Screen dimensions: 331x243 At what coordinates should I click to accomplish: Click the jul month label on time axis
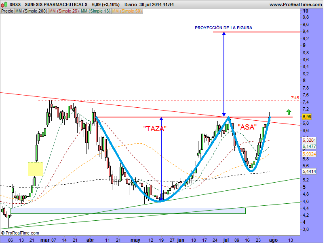point(226,240)
